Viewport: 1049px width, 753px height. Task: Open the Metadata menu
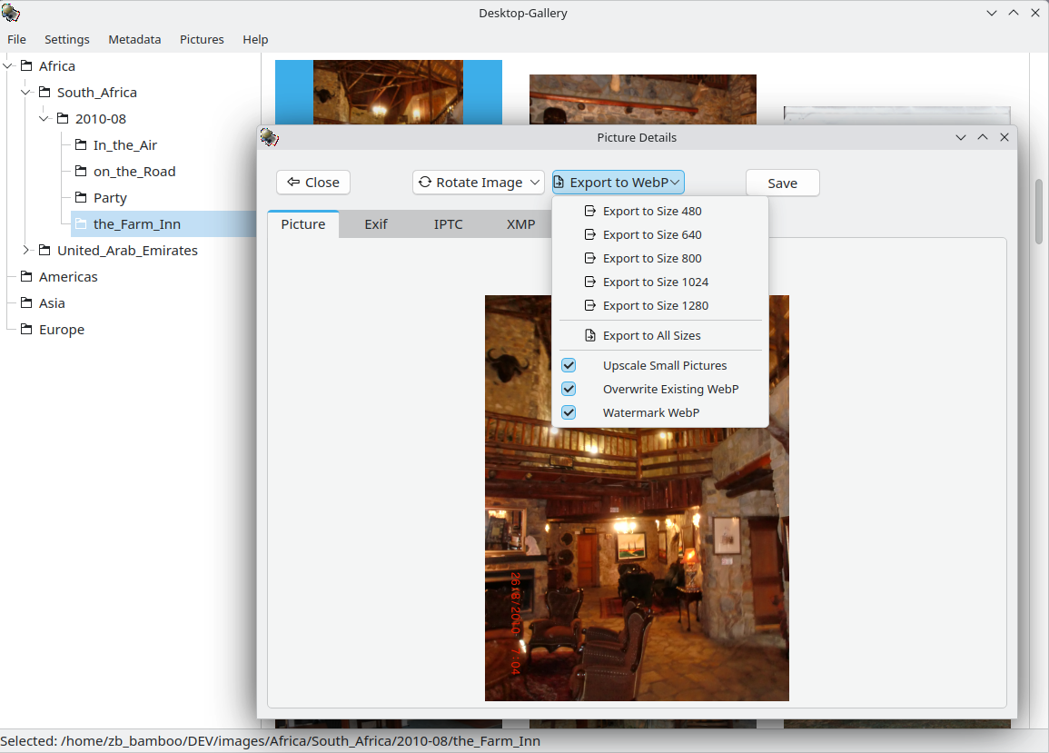[x=134, y=40]
